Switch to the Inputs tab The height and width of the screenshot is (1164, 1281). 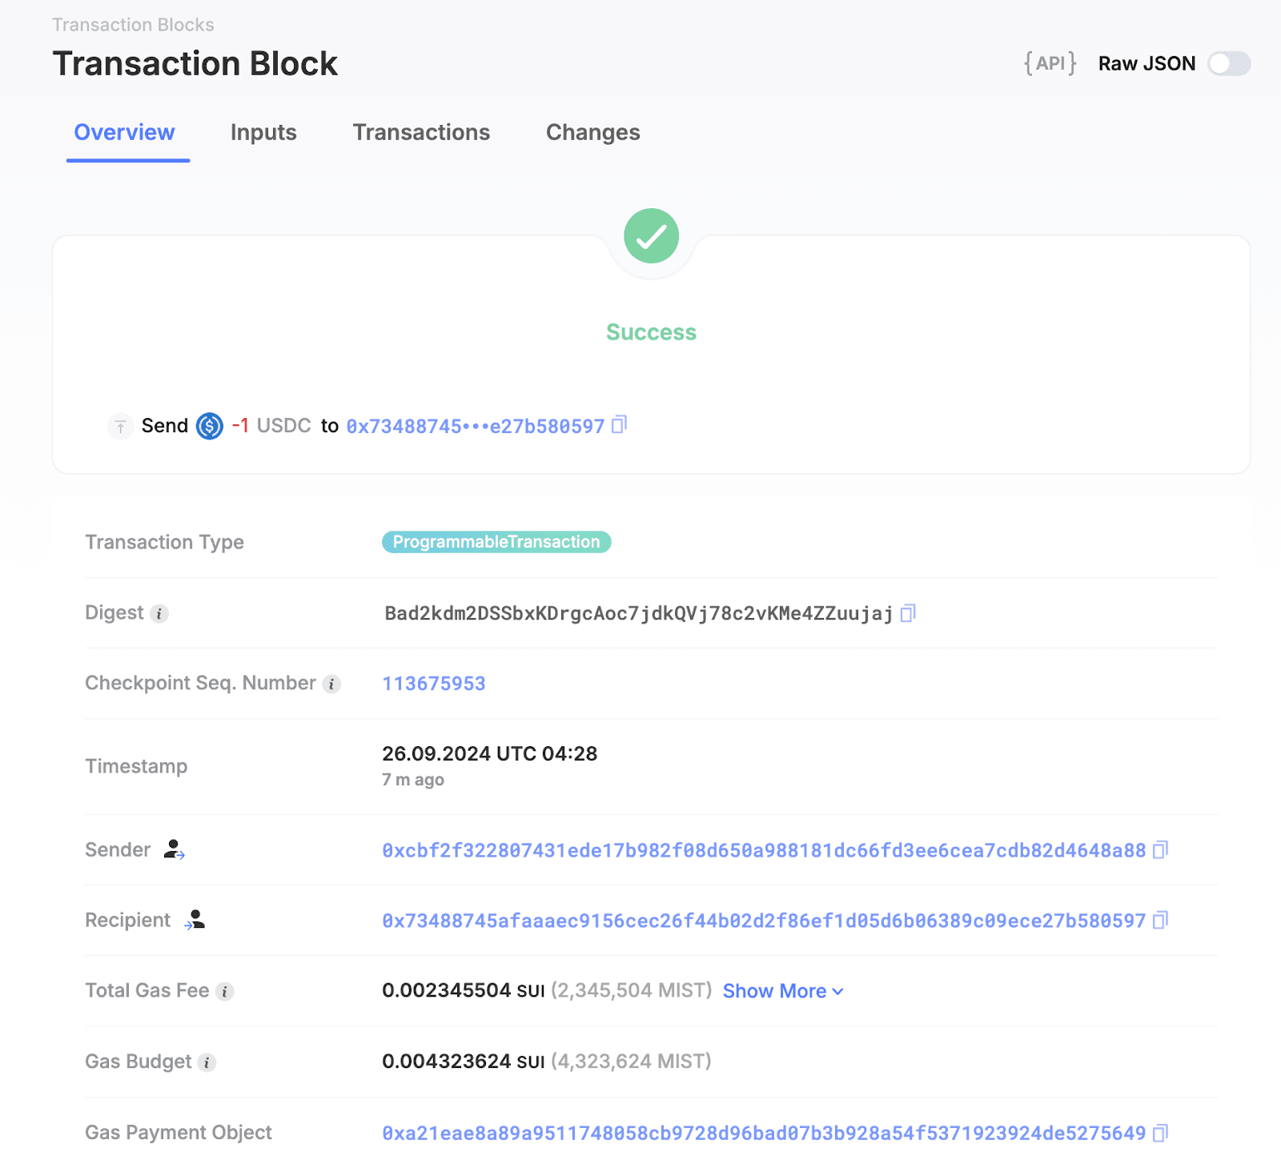pyautogui.click(x=263, y=132)
